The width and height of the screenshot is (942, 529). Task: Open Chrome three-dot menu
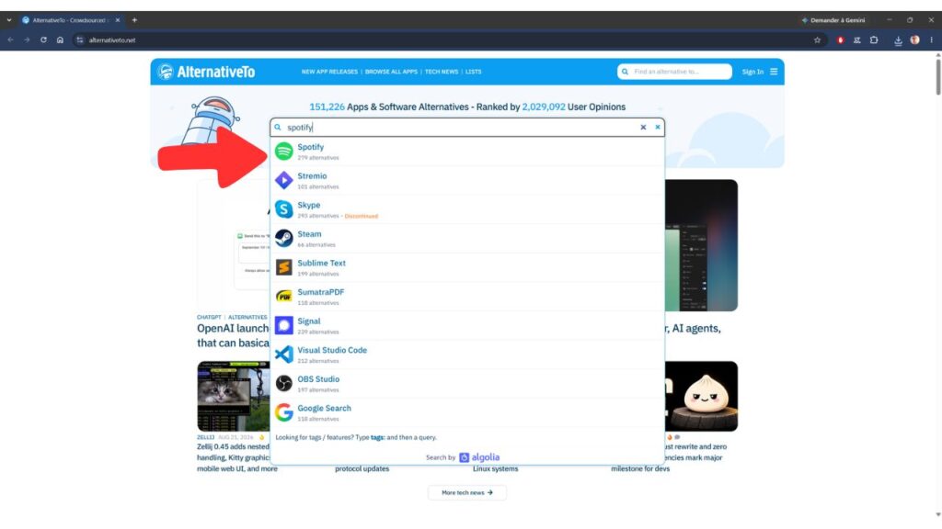(x=932, y=40)
